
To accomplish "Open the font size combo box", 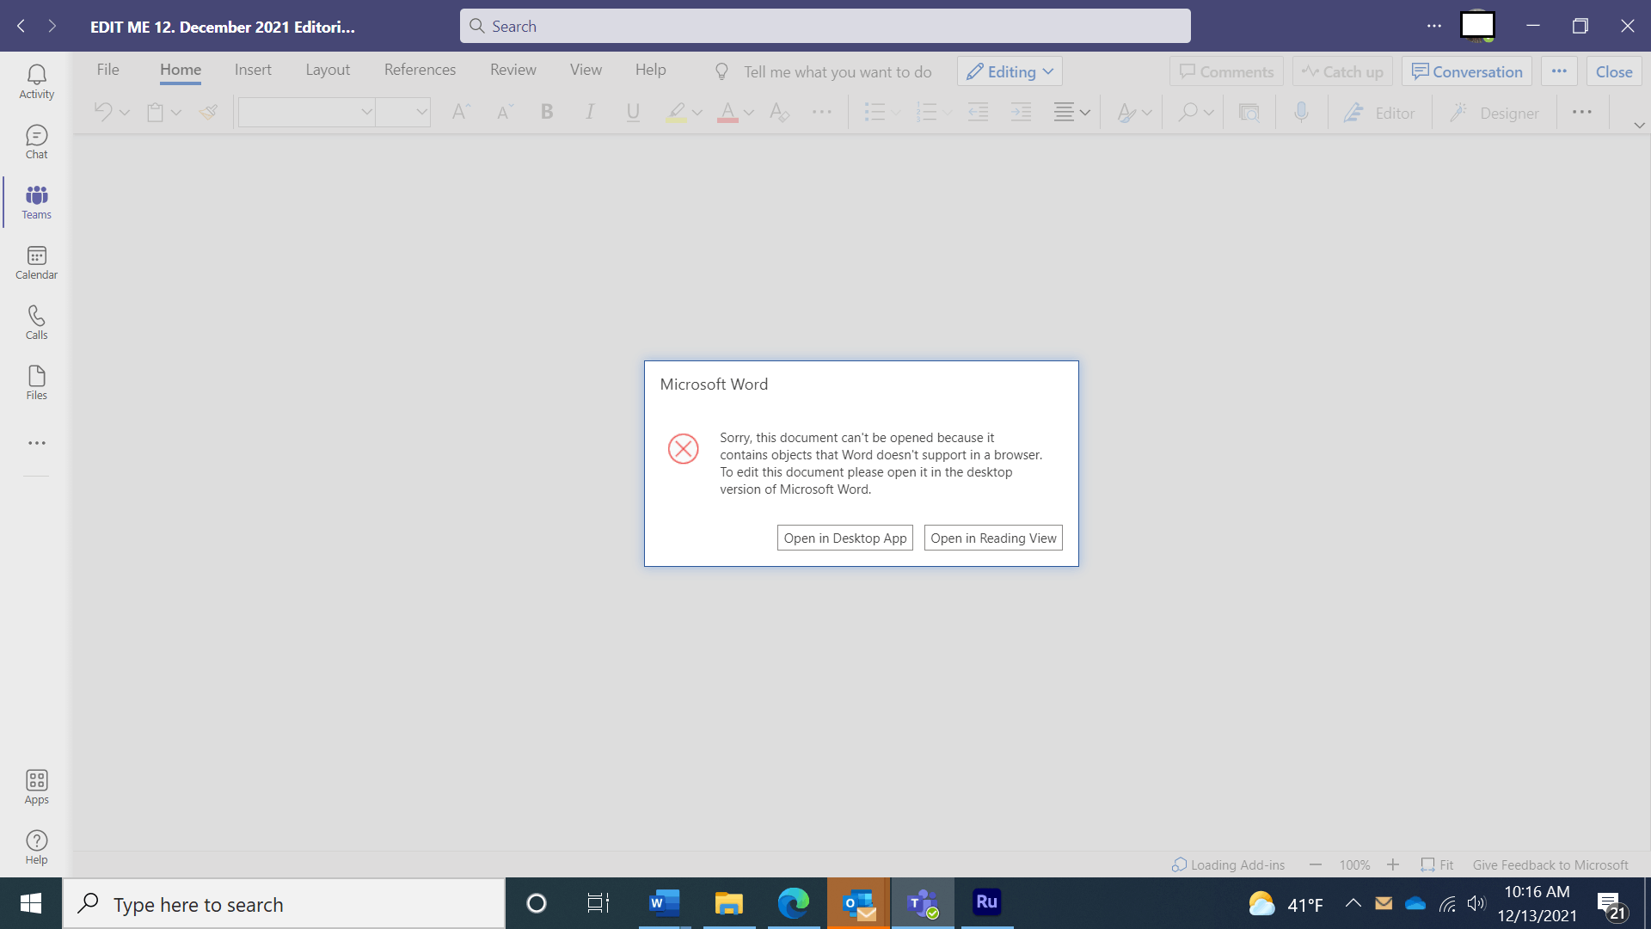I will click(403, 112).
